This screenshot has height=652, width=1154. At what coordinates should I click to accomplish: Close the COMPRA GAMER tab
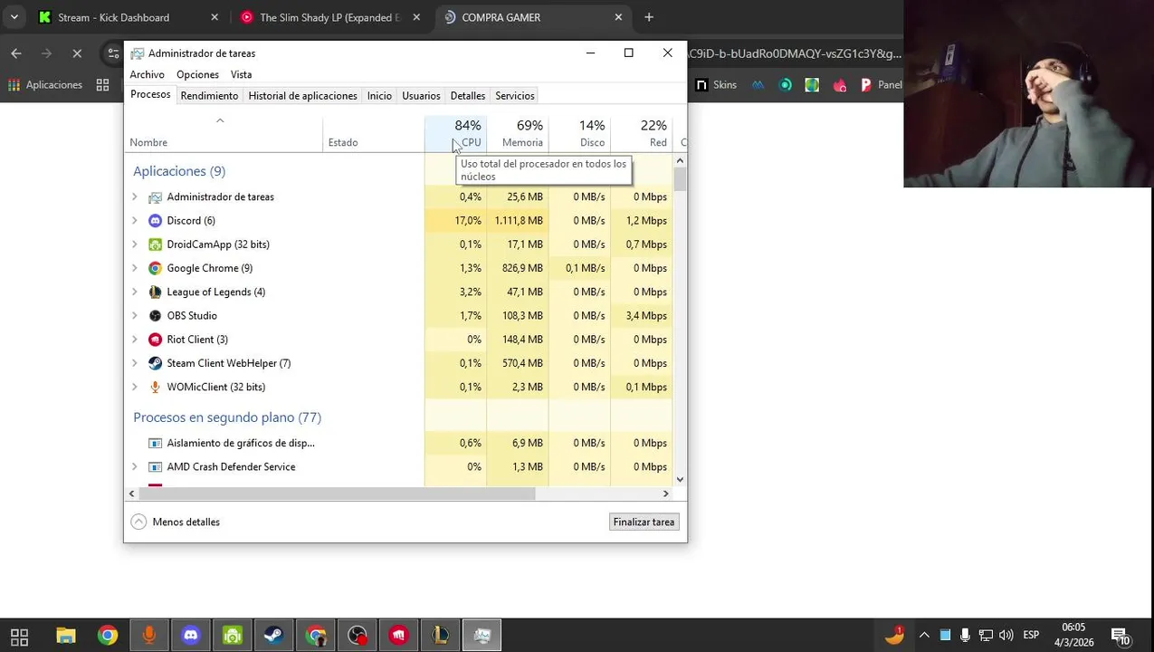[618, 17]
